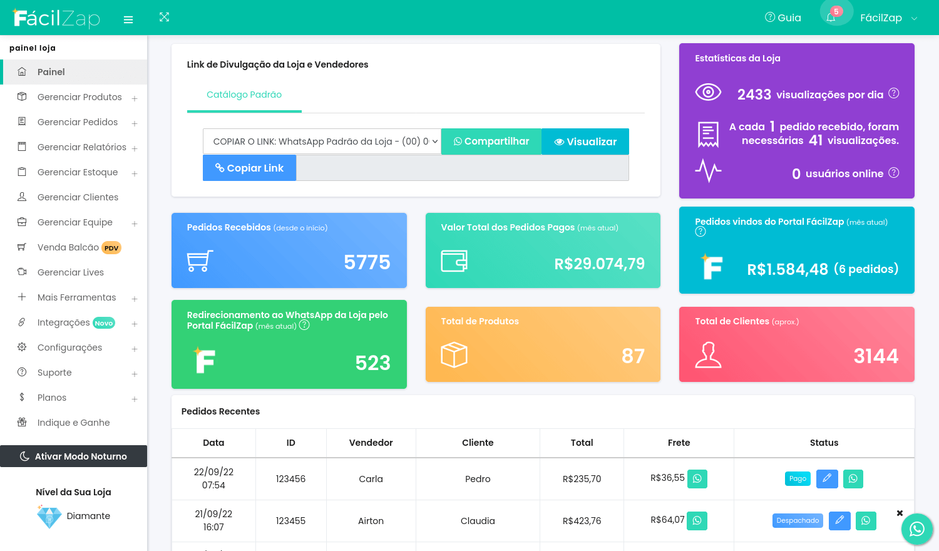Expand the Gerenciar Produtos plus icon
Screen dimensions: 939x551
click(135, 98)
